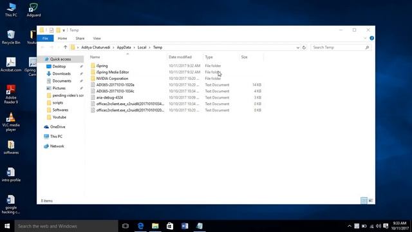
Task: Select Network in the navigation pane
Action: click(x=57, y=146)
